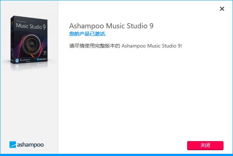Screen dimensions: 233x156
Task: Click the ashampoo logo at bottom left
Action: pyautogui.click(x=27, y=145)
